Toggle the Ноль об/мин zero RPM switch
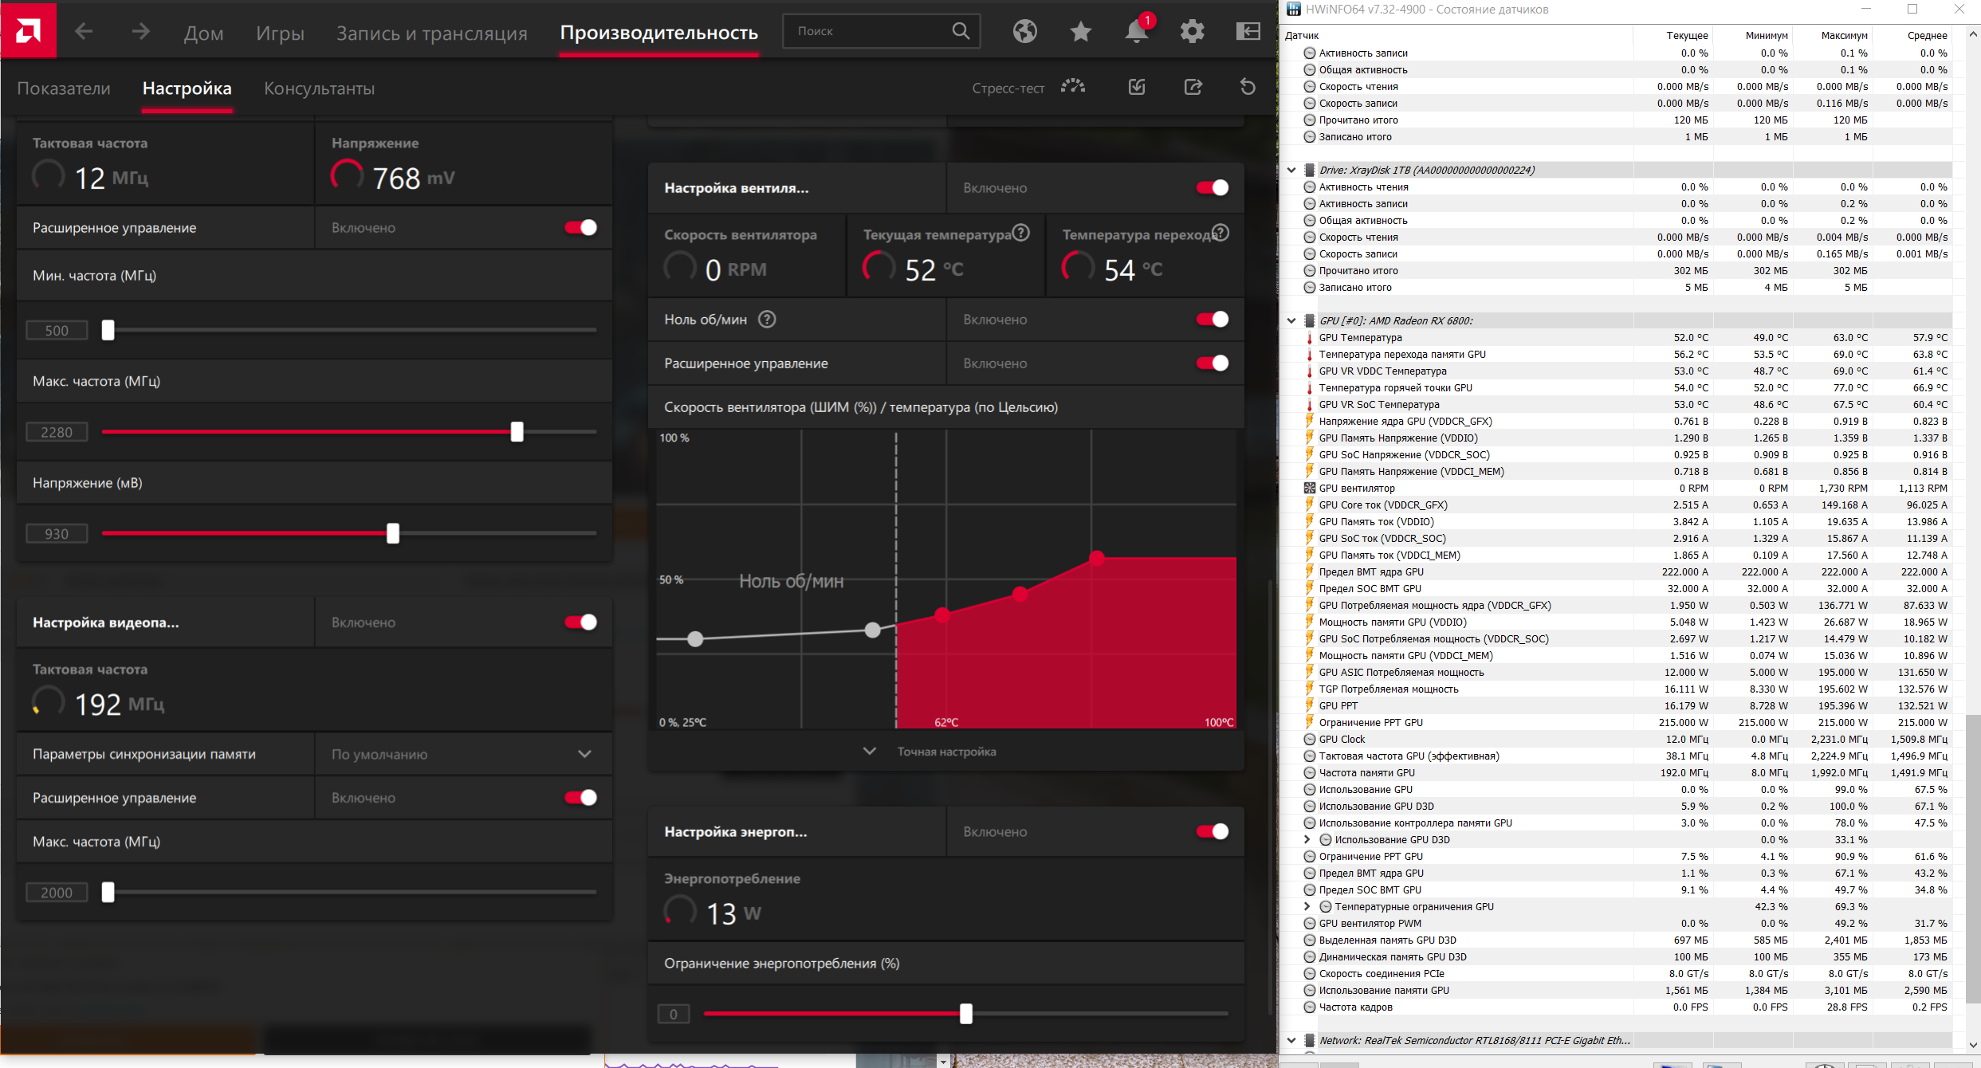Viewport: 1981px width, 1068px height. click(x=1212, y=320)
